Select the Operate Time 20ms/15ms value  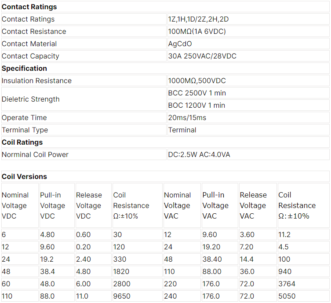coord(248,117)
